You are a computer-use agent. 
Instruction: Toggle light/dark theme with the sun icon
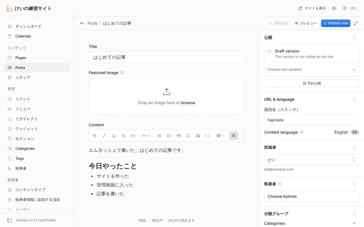[334, 8]
